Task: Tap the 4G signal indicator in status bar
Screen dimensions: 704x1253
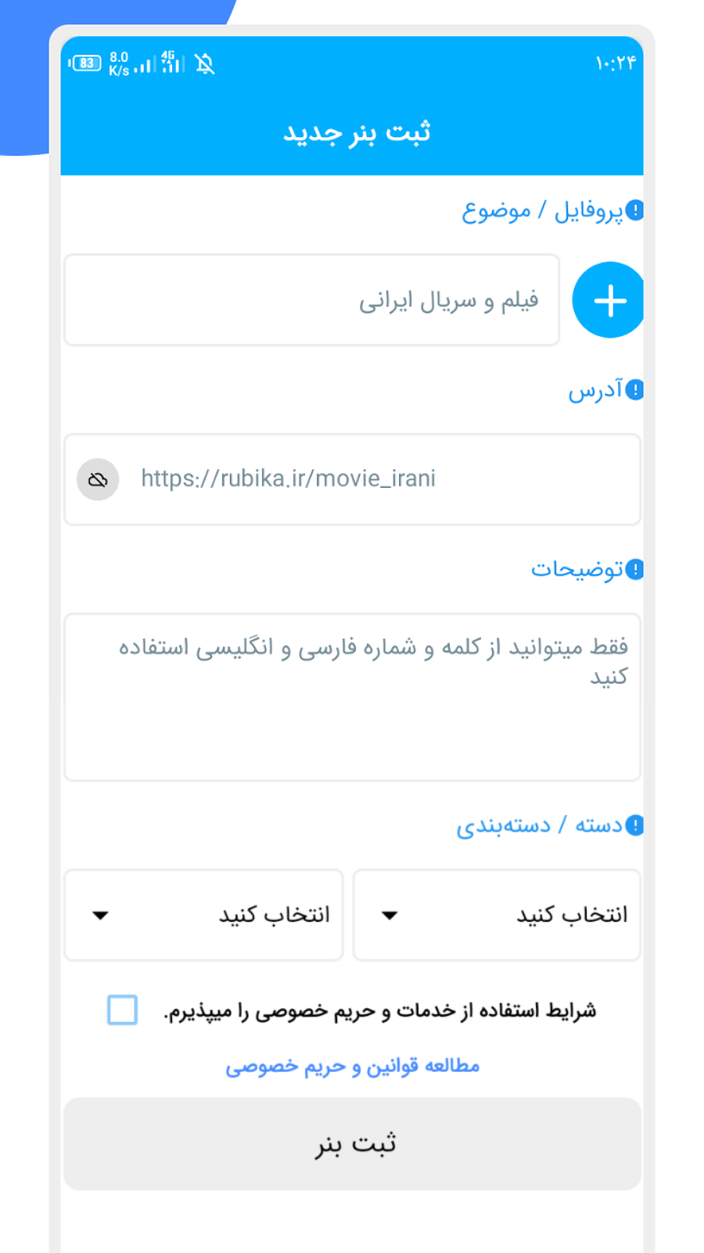Action: 172,62
